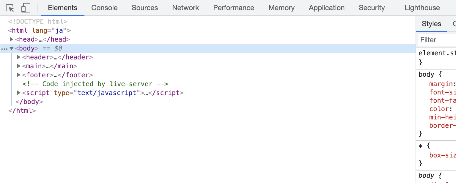Focus the Filter styles input field
The image size is (456, 183).
436,40
